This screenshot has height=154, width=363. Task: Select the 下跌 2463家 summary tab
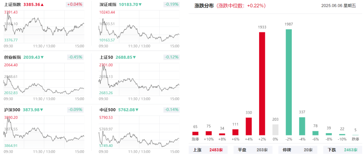click(342, 150)
